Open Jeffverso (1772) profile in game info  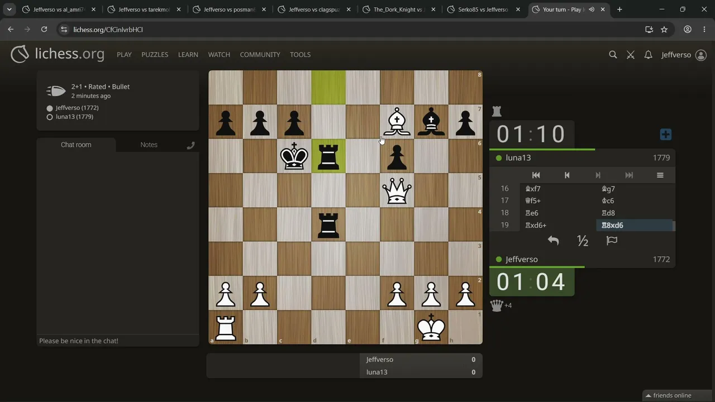click(77, 108)
